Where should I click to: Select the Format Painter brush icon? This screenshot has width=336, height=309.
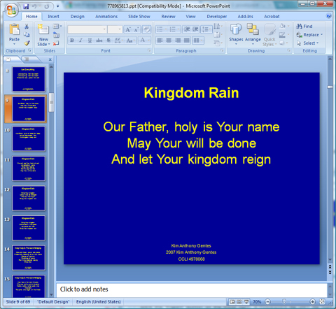pyautogui.click(x=27, y=43)
